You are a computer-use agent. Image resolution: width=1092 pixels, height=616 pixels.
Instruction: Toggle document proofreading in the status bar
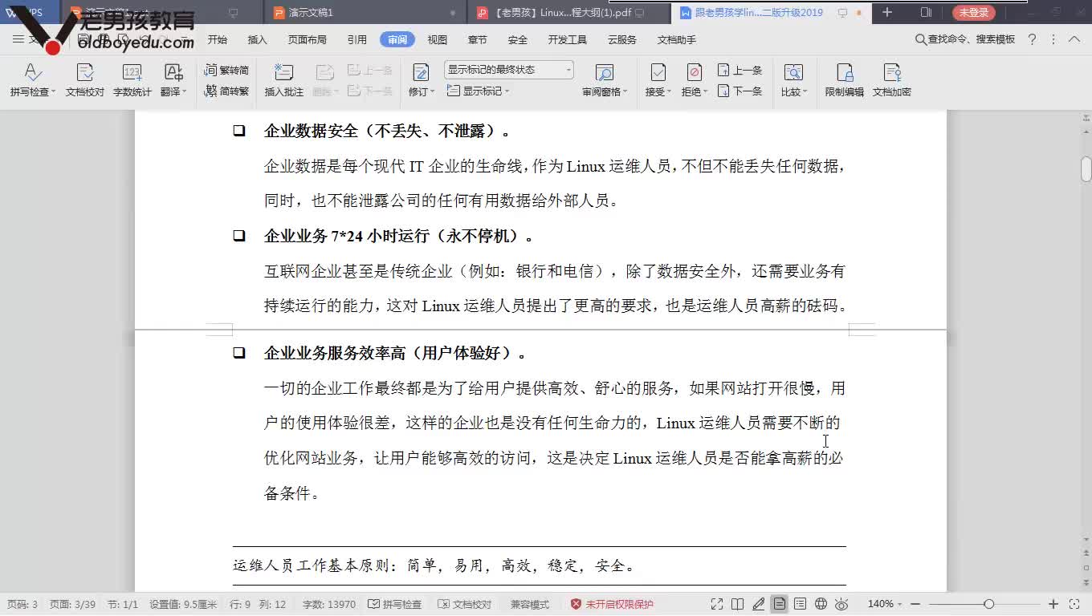pyautogui.click(x=465, y=605)
